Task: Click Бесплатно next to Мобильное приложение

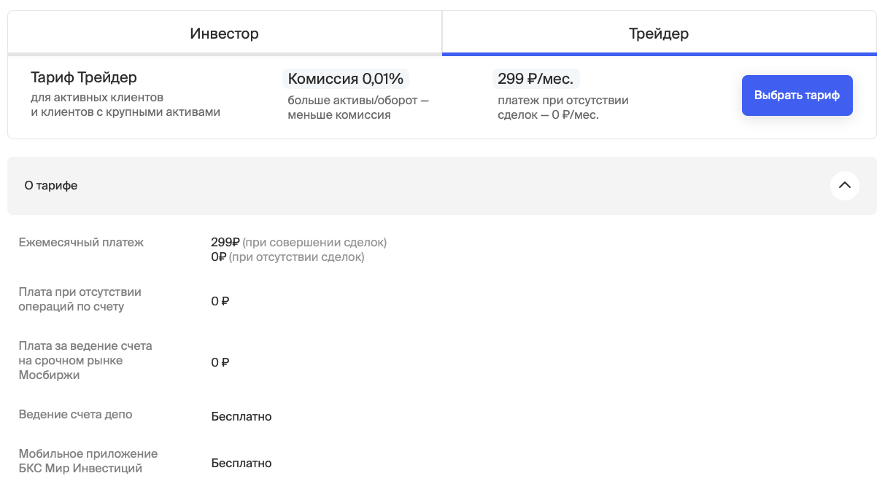Action: point(241,464)
